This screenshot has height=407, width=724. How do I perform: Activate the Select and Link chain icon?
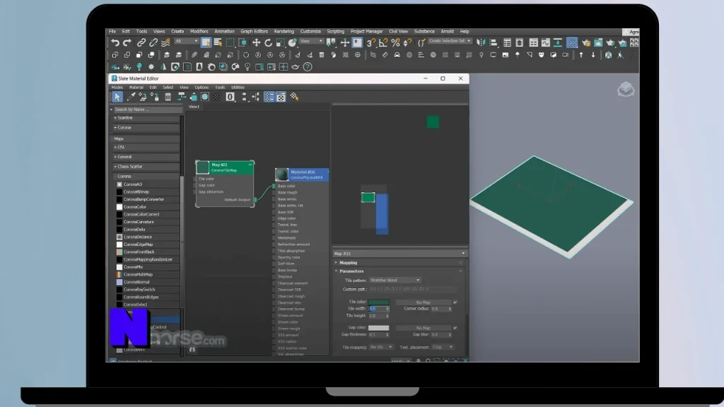point(141,42)
